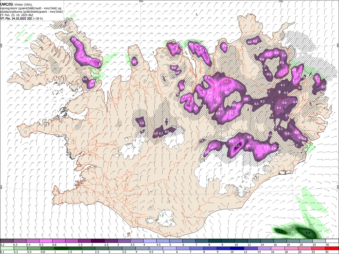
Task: Click the '4.5' label under the top legend row
Action: (158, 245)
